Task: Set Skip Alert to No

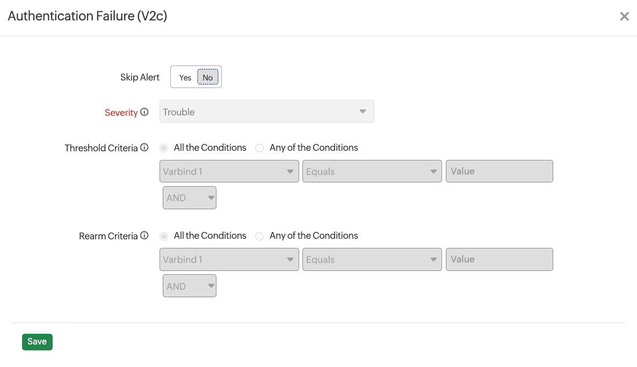Action: [207, 77]
